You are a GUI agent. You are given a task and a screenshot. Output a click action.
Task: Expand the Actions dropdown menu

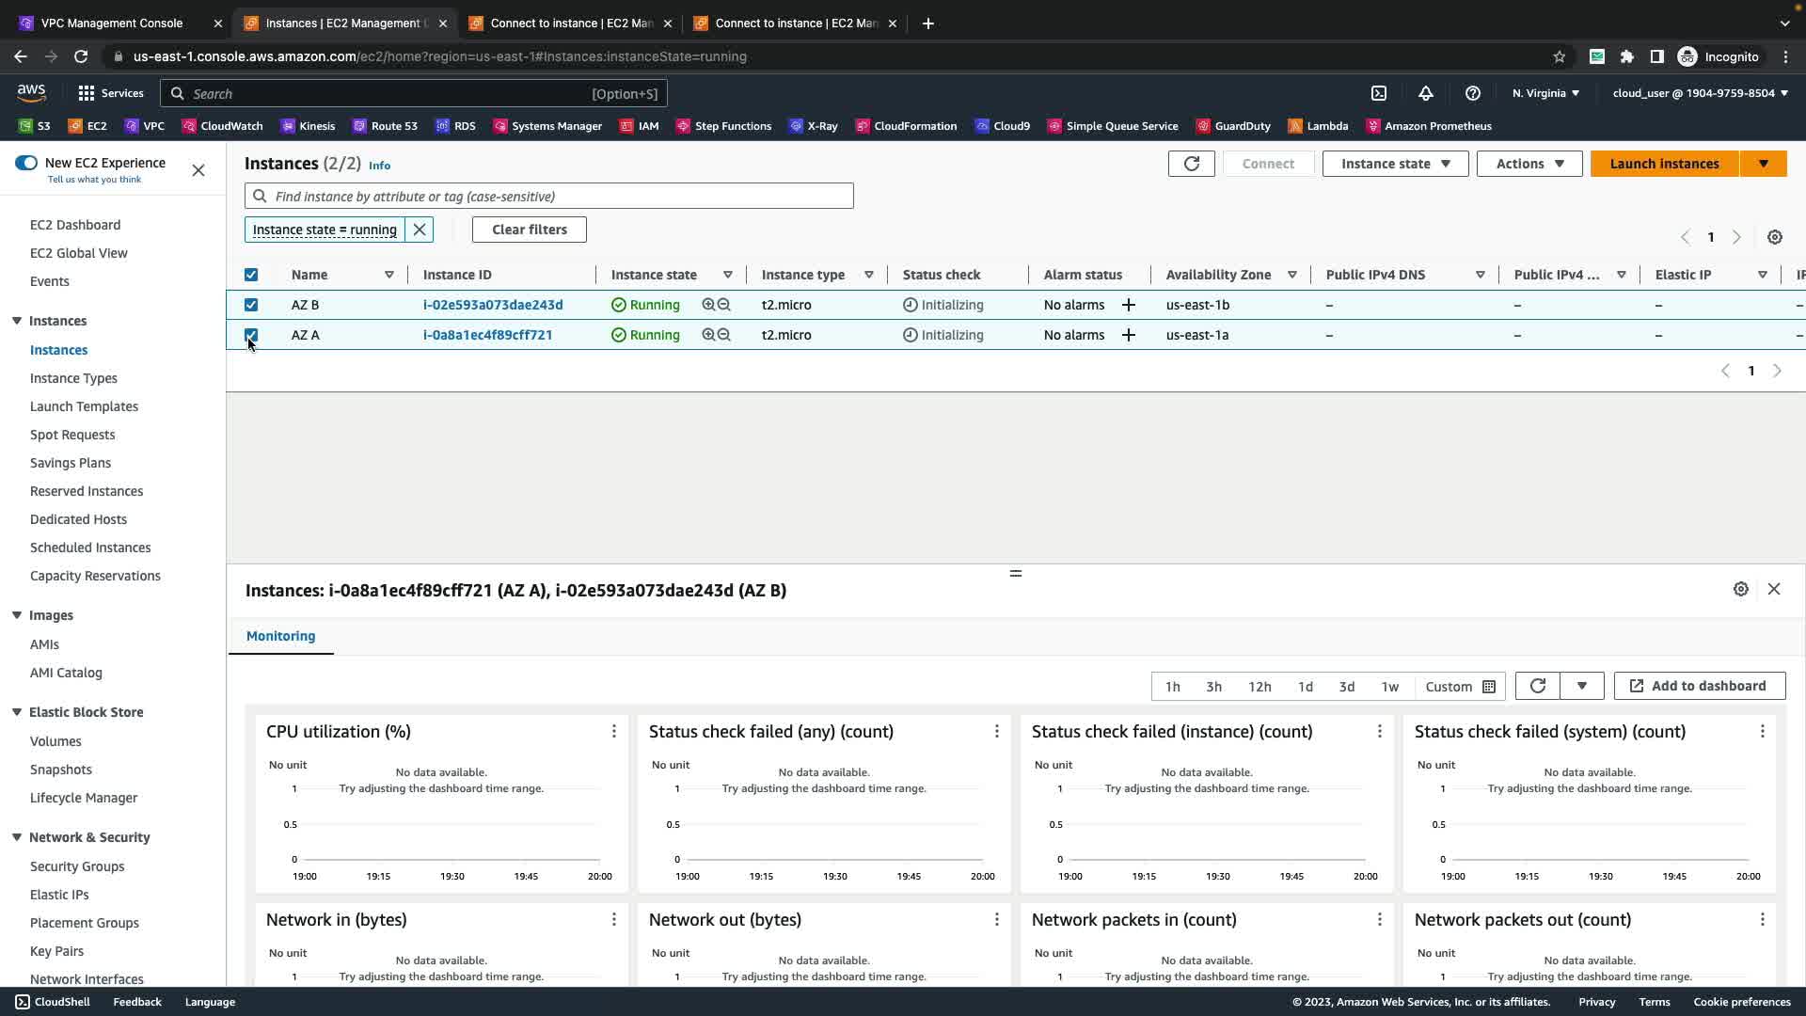(1529, 164)
